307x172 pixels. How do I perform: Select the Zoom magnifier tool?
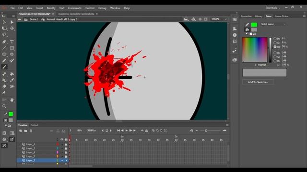point(4,106)
